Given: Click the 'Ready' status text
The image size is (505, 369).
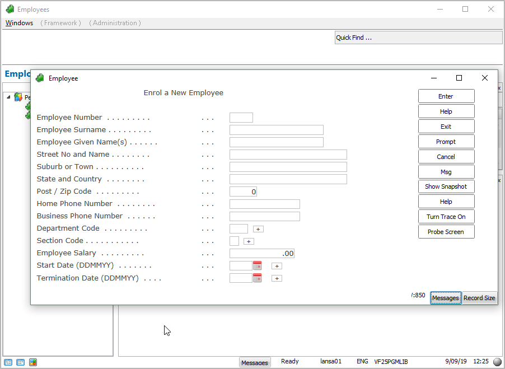Looking at the screenshot, I should coord(290,361).
